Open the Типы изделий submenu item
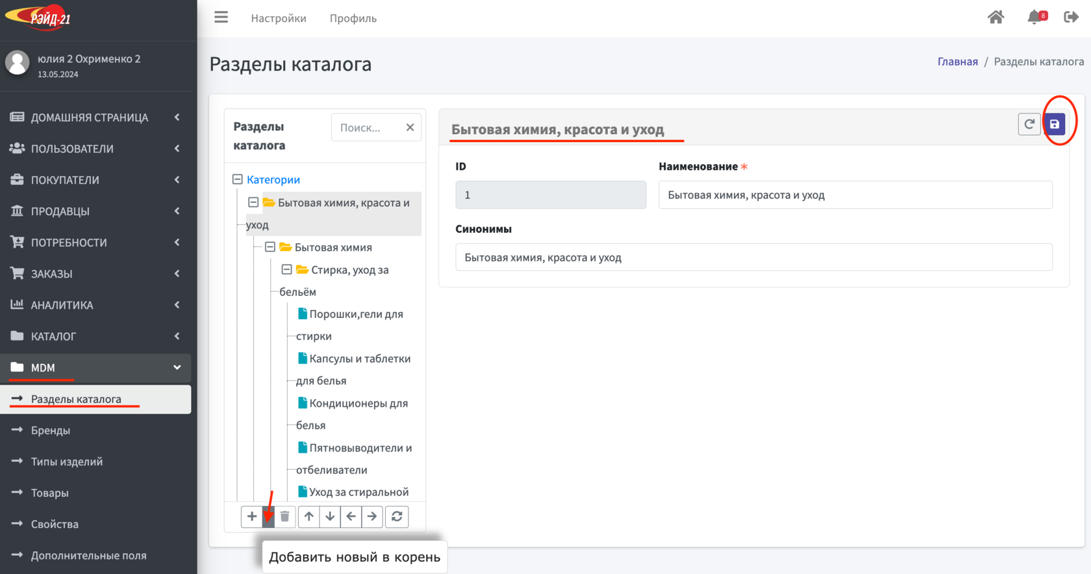1091x574 pixels. tap(95, 461)
